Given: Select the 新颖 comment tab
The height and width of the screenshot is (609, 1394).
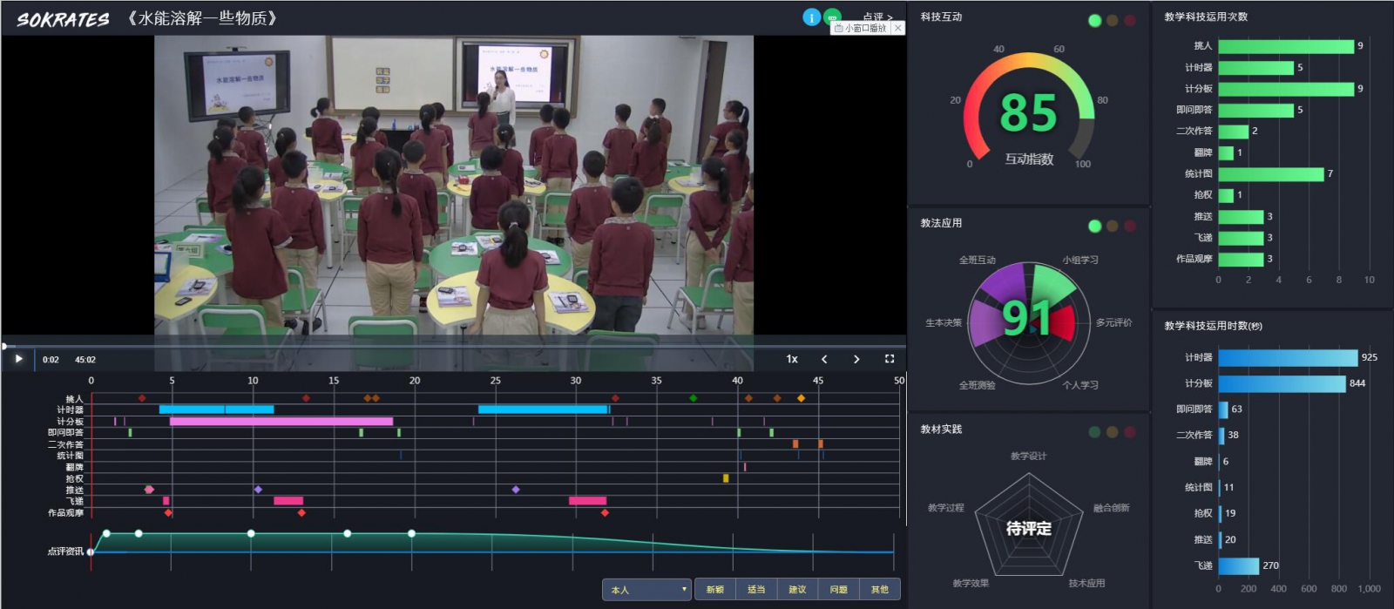Looking at the screenshot, I should [715, 590].
